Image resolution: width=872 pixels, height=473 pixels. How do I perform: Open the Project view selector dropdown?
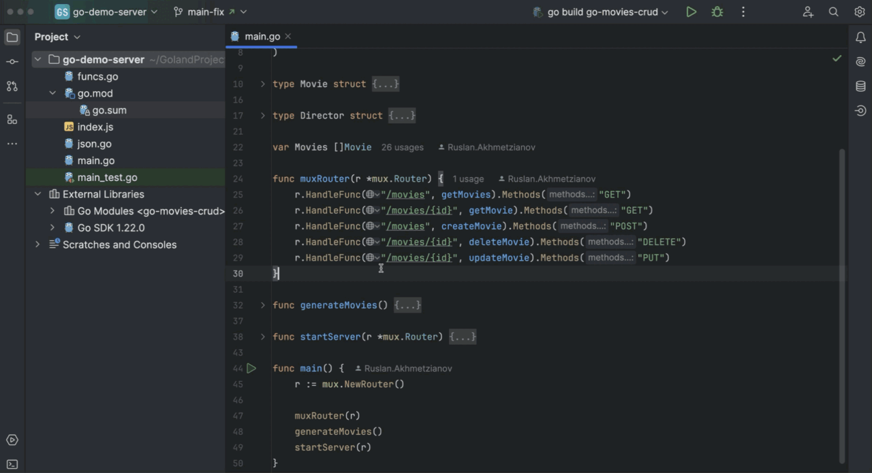pos(58,37)
